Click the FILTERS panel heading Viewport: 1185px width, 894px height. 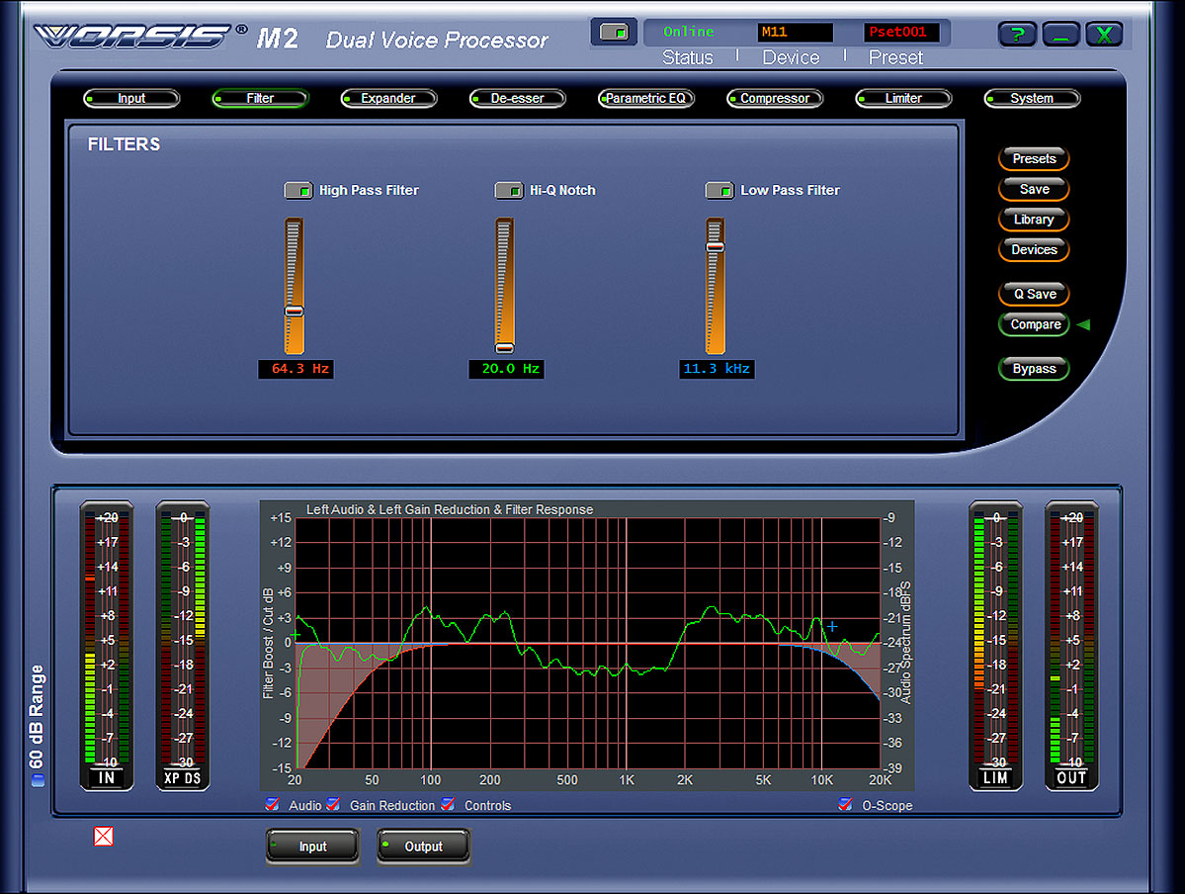[124, 144]
